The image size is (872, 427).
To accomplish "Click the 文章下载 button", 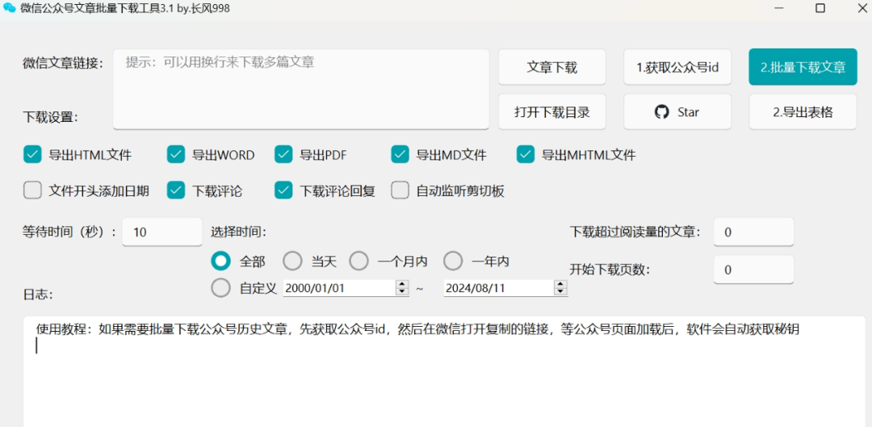I will click(x=551, y=67).
